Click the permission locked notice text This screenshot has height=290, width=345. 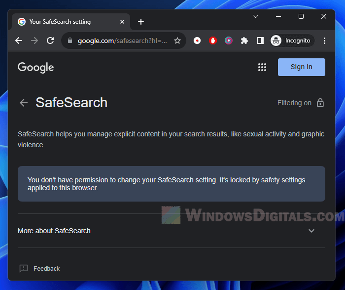(167, 184)
